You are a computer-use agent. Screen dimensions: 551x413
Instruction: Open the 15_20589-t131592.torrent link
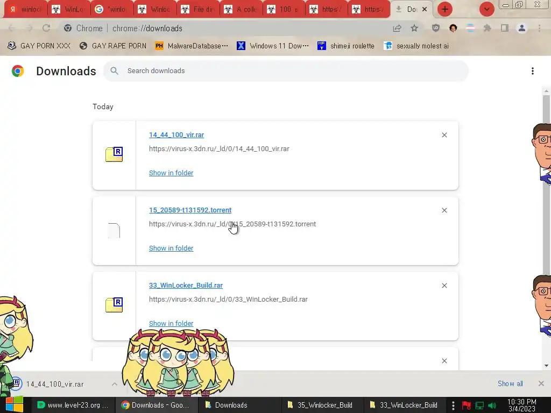pos(190,210)
